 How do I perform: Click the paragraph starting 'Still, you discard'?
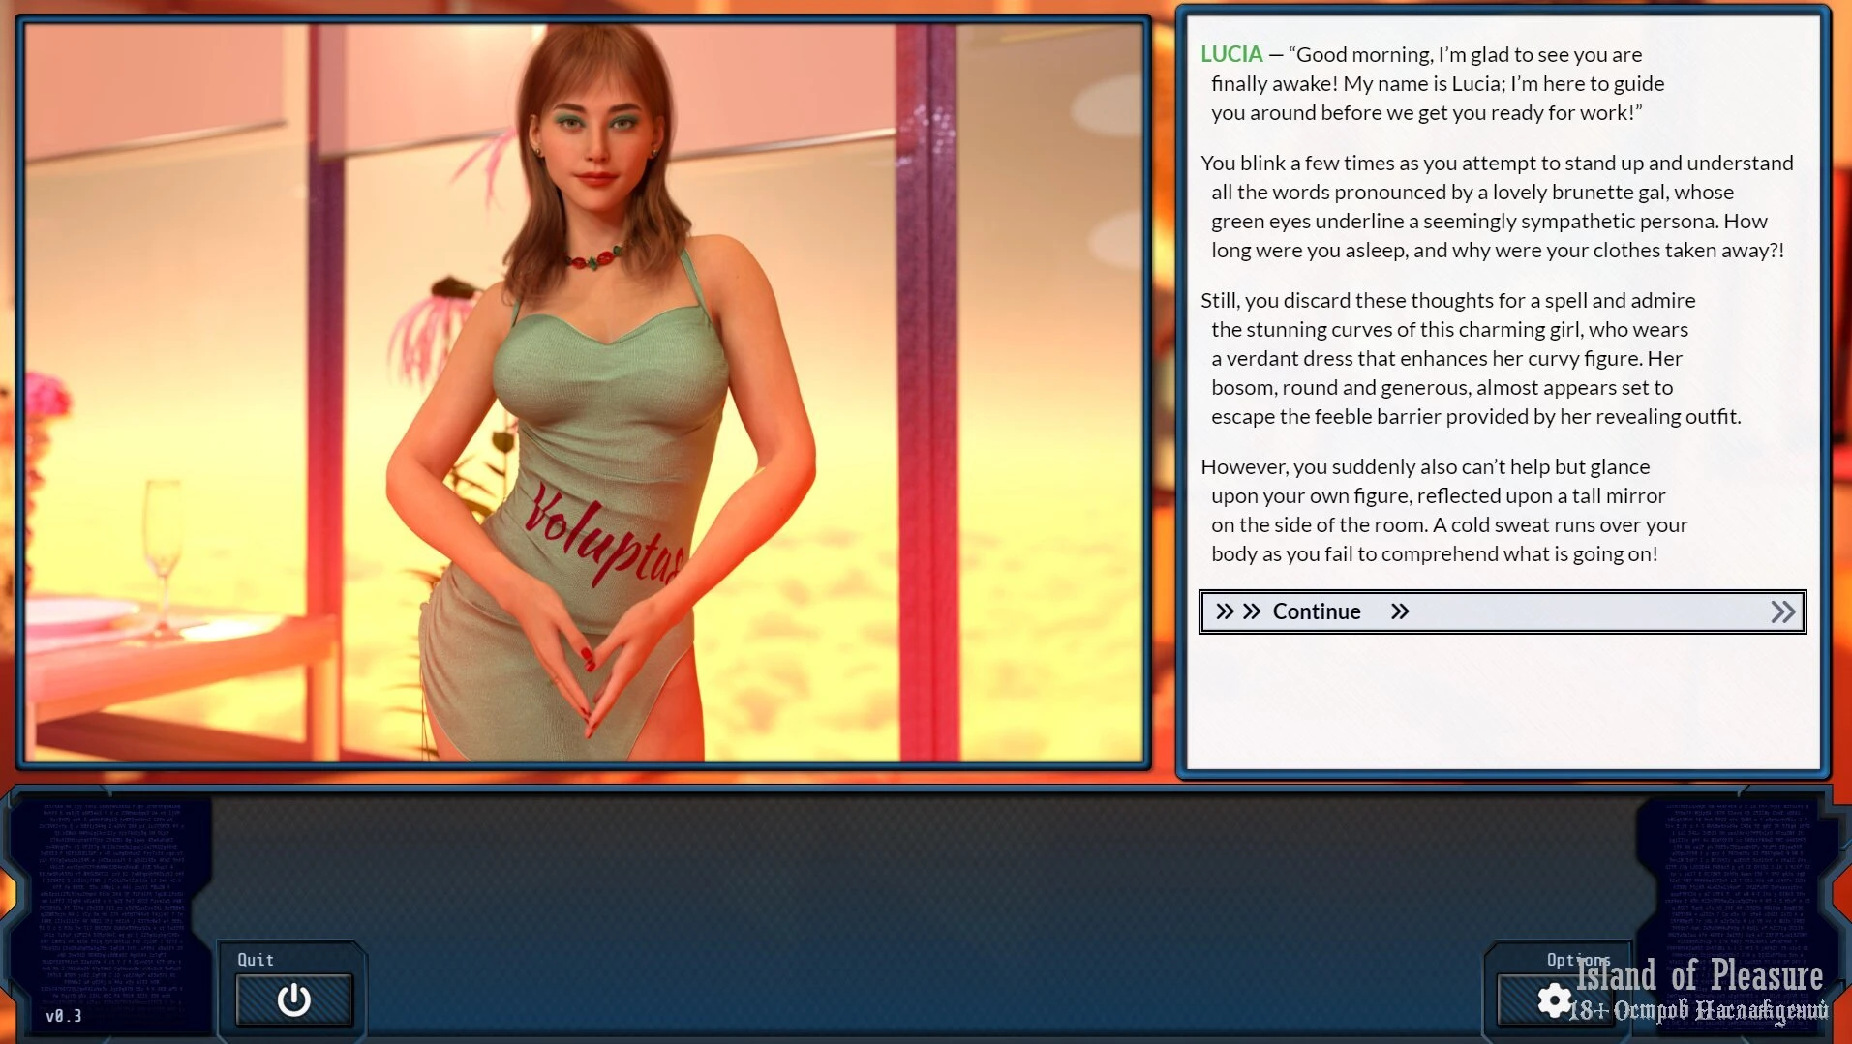pyautogui.click(x=1470, y=359)
